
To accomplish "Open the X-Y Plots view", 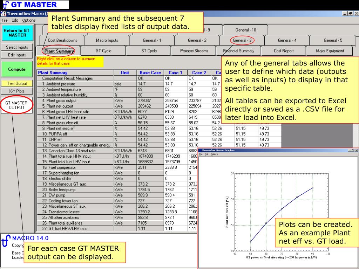I will [17, 91].
